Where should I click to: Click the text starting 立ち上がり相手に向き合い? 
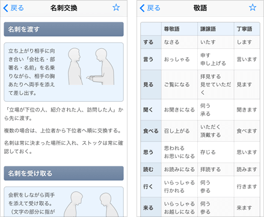click(32, 72)
